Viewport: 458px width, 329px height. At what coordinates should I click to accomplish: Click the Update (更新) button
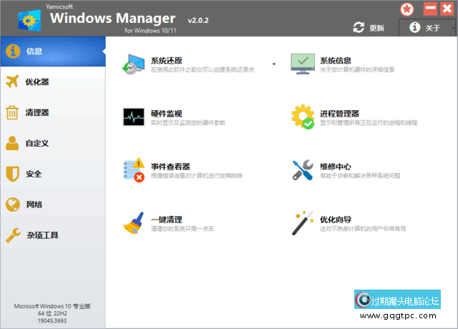tap(369, 28)
